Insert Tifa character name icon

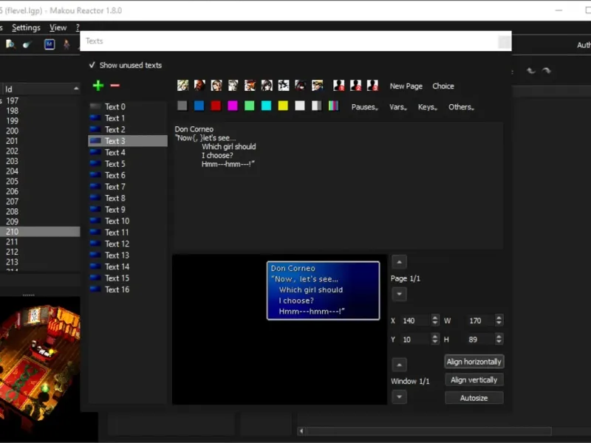point(216,86)
